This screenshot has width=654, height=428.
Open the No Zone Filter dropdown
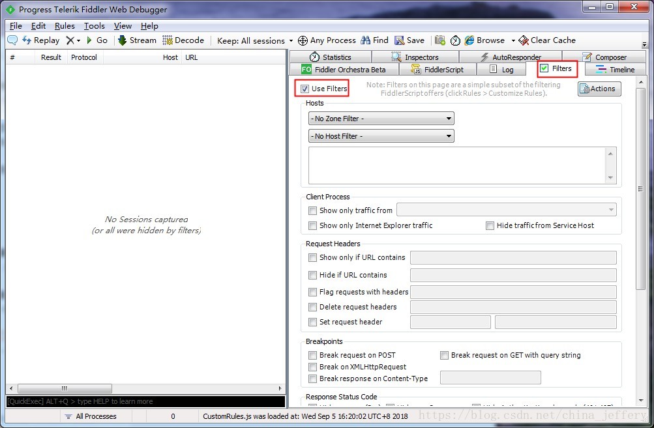coord(381,119)
